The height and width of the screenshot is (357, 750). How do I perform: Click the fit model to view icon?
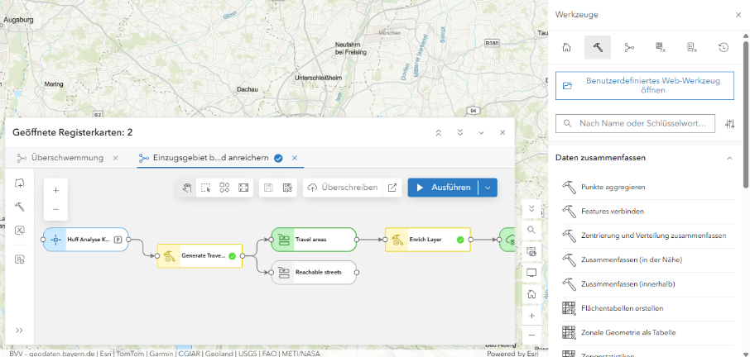click(x=243, y=188)
